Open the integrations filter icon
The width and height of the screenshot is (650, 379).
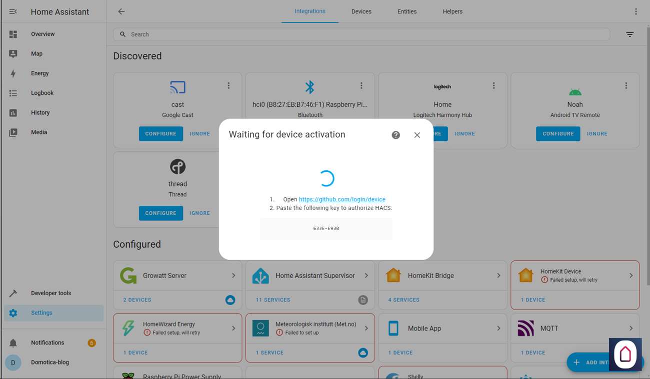click(x=629, y=34)
